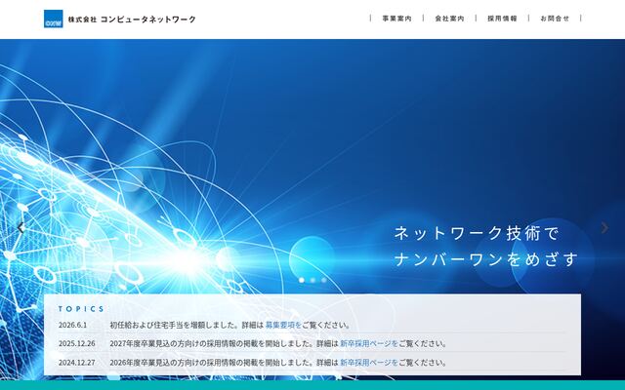Click the company logo icon in the header
Viewport: 625px width, 390px height.
(53, 19)
